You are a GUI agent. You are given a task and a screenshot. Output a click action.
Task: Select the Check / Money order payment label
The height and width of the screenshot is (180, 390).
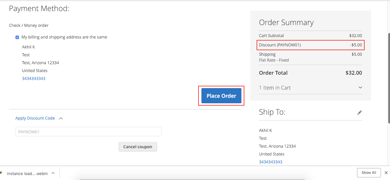(29, 25)
